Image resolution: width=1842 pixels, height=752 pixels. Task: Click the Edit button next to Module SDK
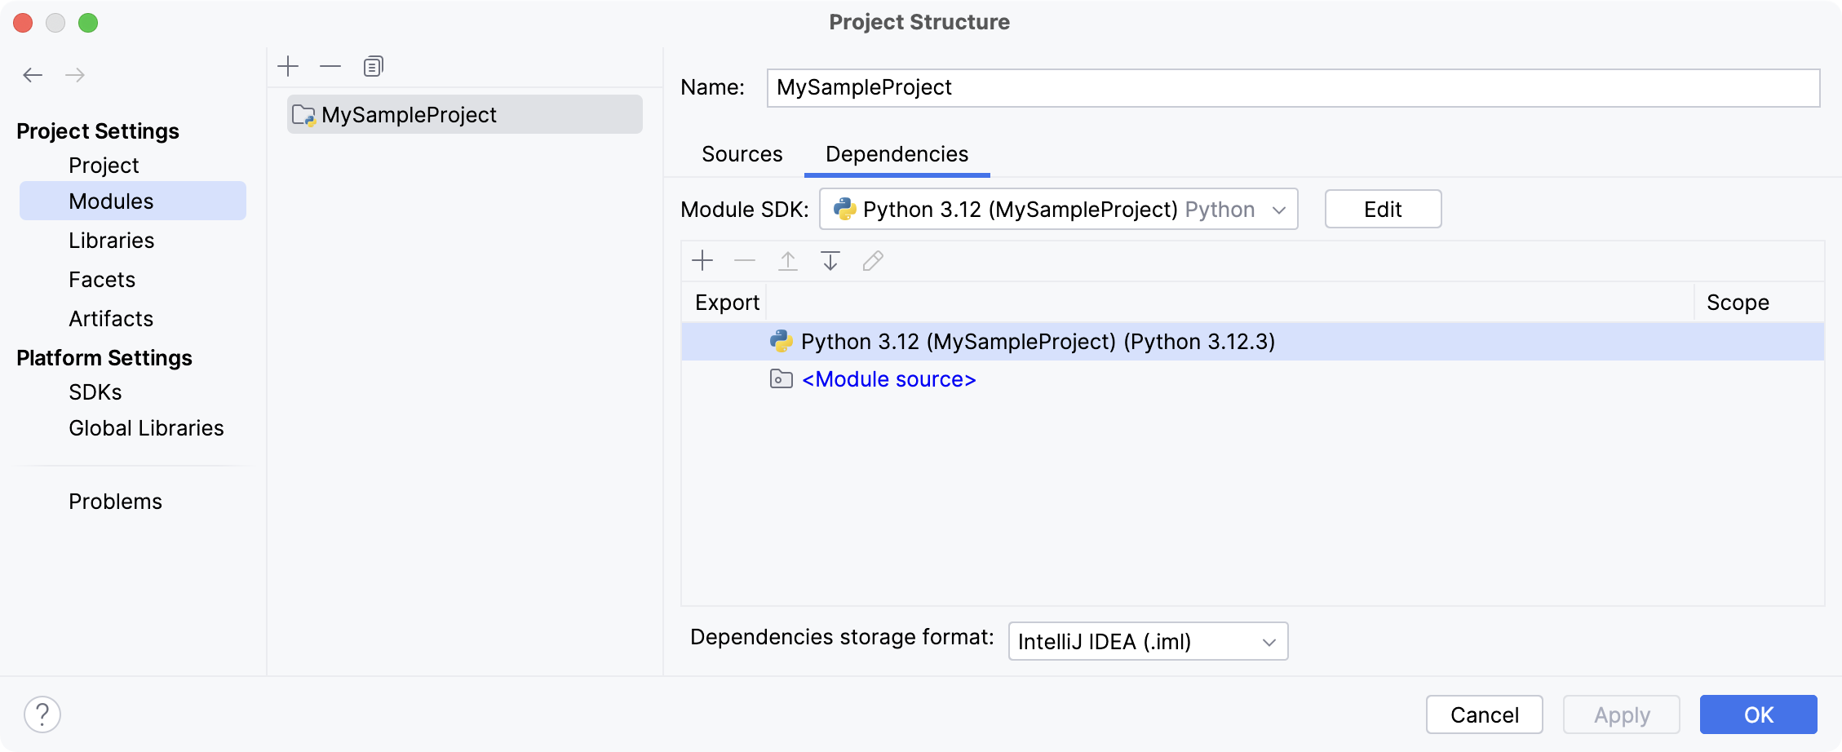(x=1382, y=209)
